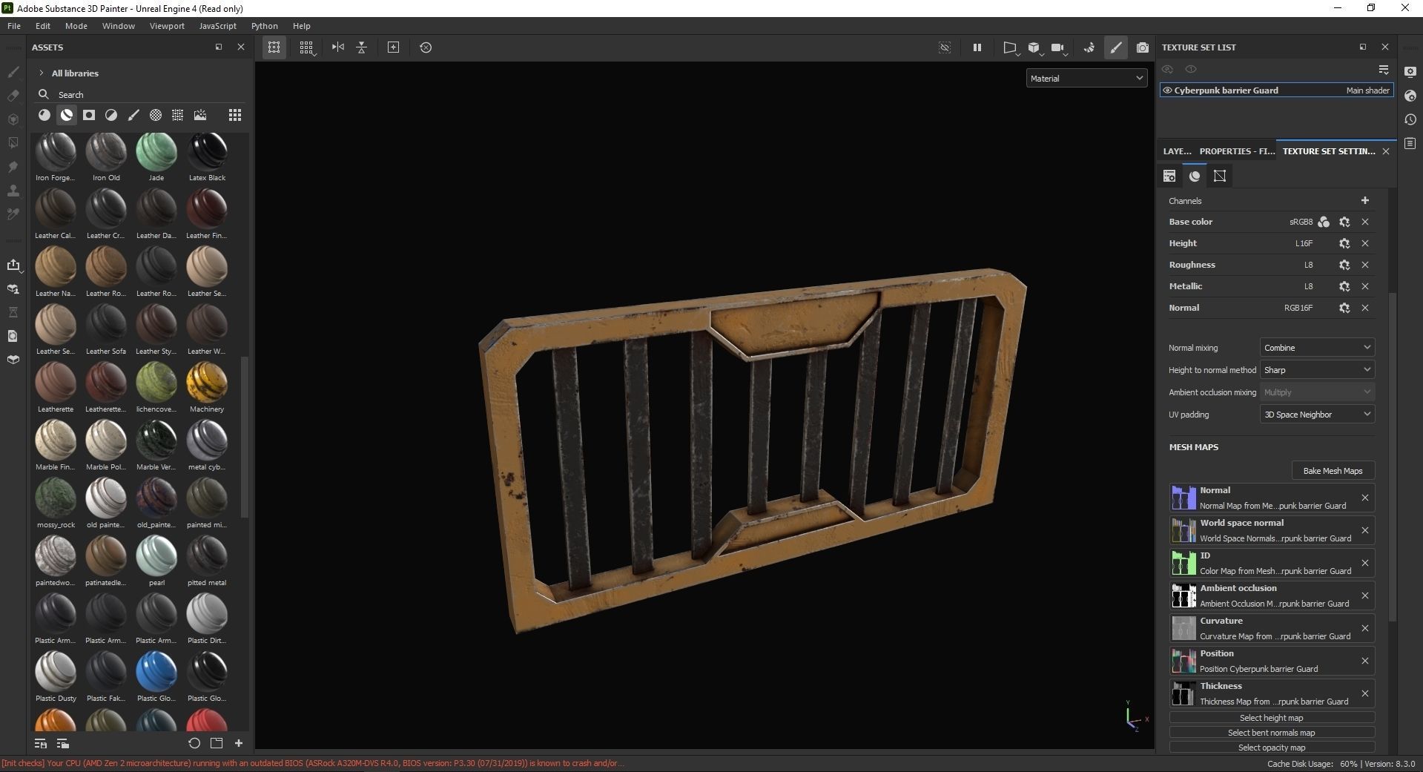This screenshot has width=1423, height=772.
Task: Open the Log panel icon in right sidebar
Action: 1410,143
